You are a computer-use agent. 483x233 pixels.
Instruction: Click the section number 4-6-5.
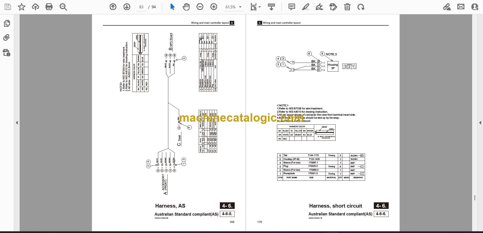click(227, 214)
